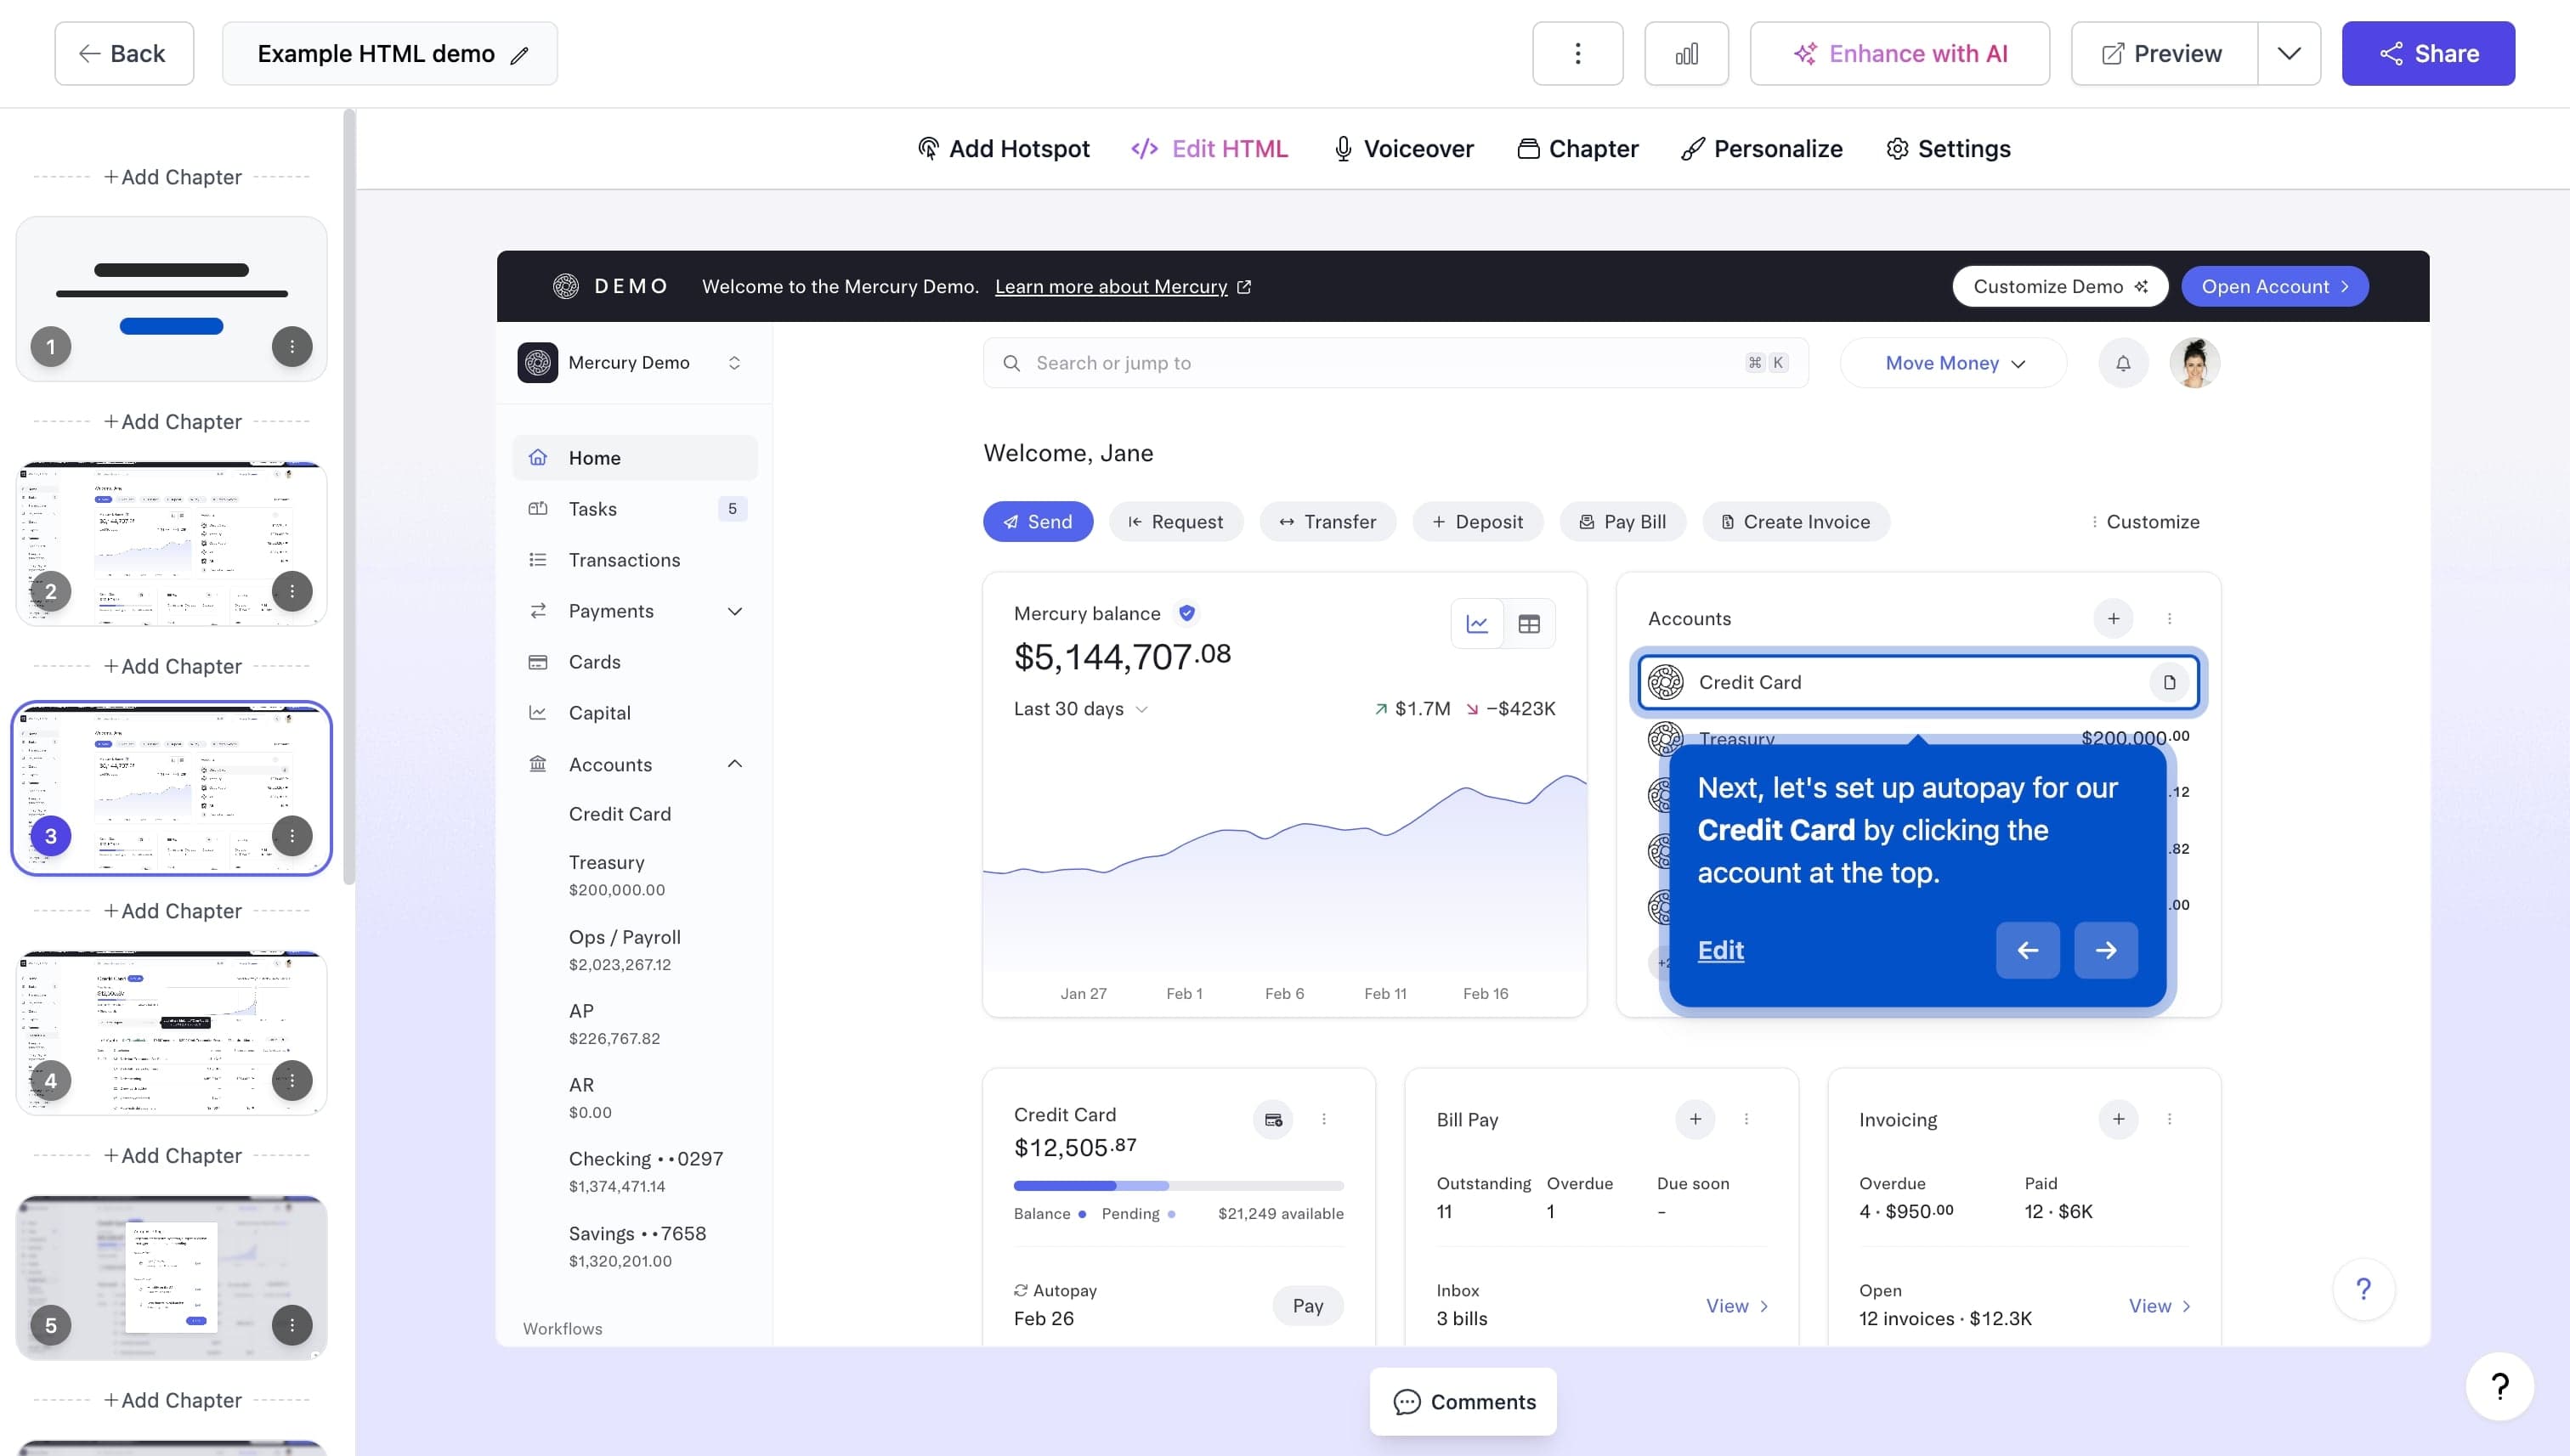Viewport: 2570px width, 1456px height.
Task: Click the next arrow in the tooltip
Action: point(2106,950)
